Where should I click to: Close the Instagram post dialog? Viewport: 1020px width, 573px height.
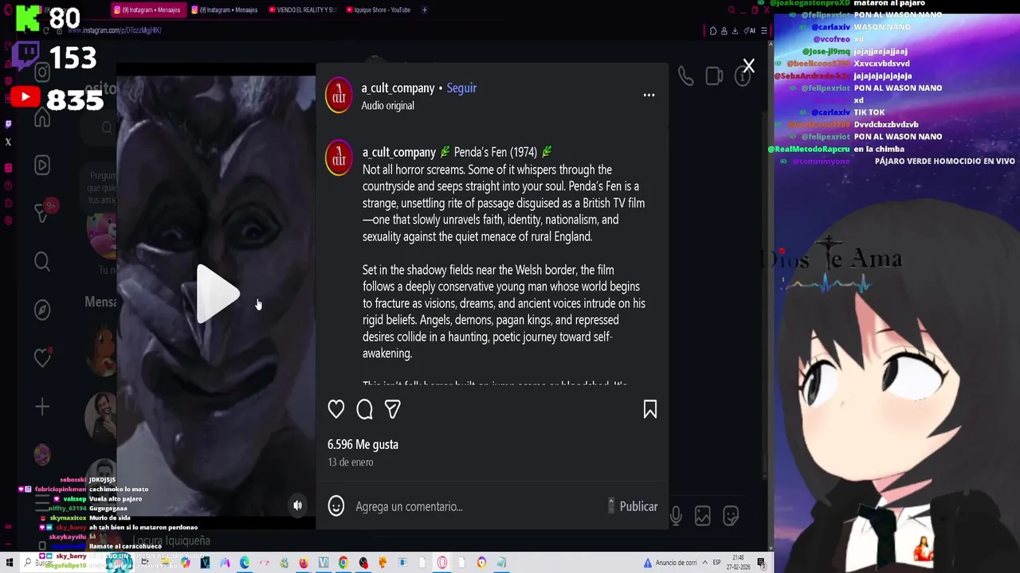(748, 66)
